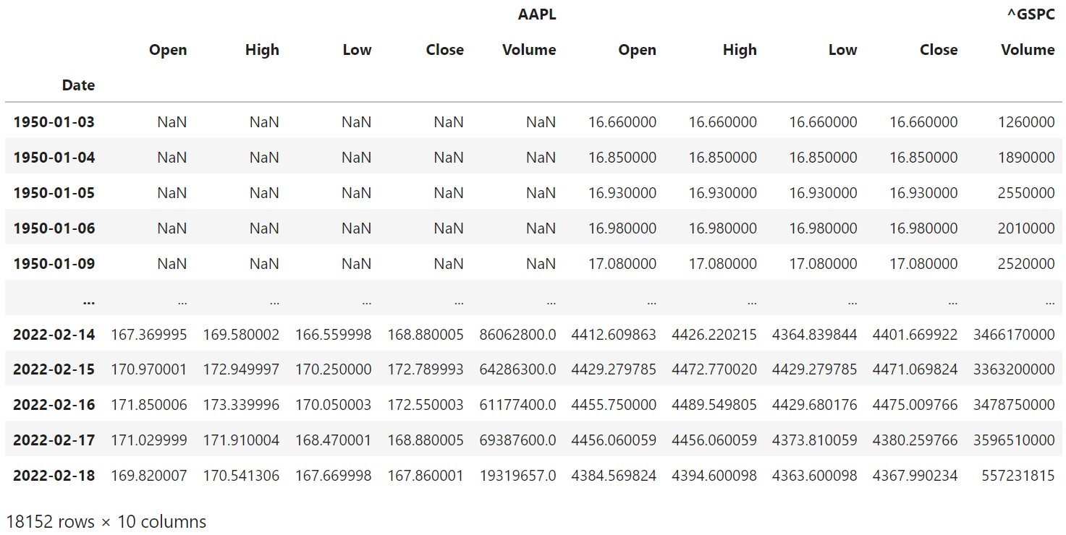Click the cell value 168.470001

coord(334,440)
